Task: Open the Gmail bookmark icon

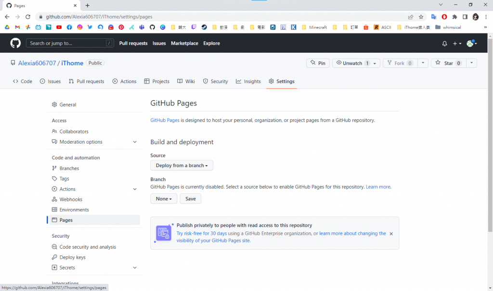Action: click(17, 27)
